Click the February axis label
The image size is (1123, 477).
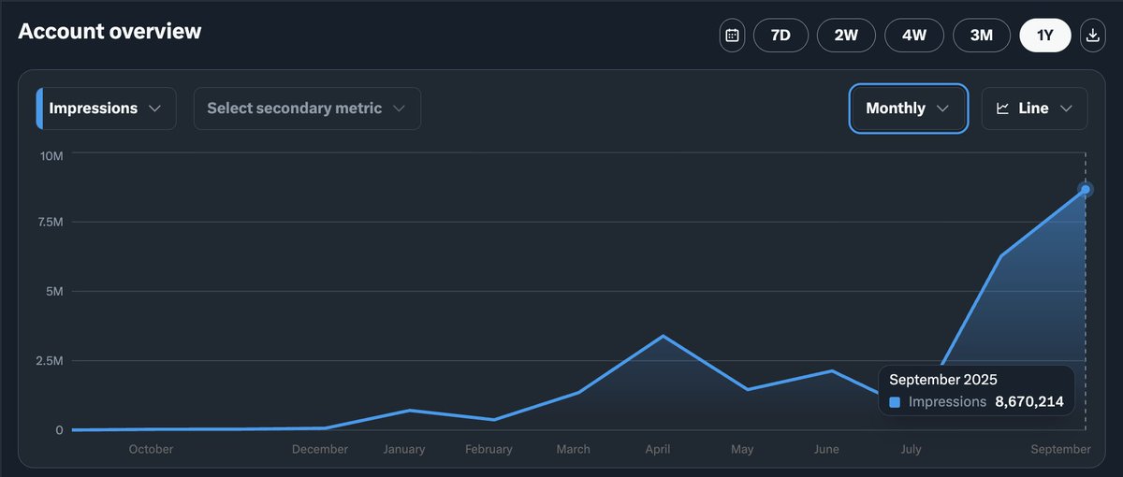[489, 449]
